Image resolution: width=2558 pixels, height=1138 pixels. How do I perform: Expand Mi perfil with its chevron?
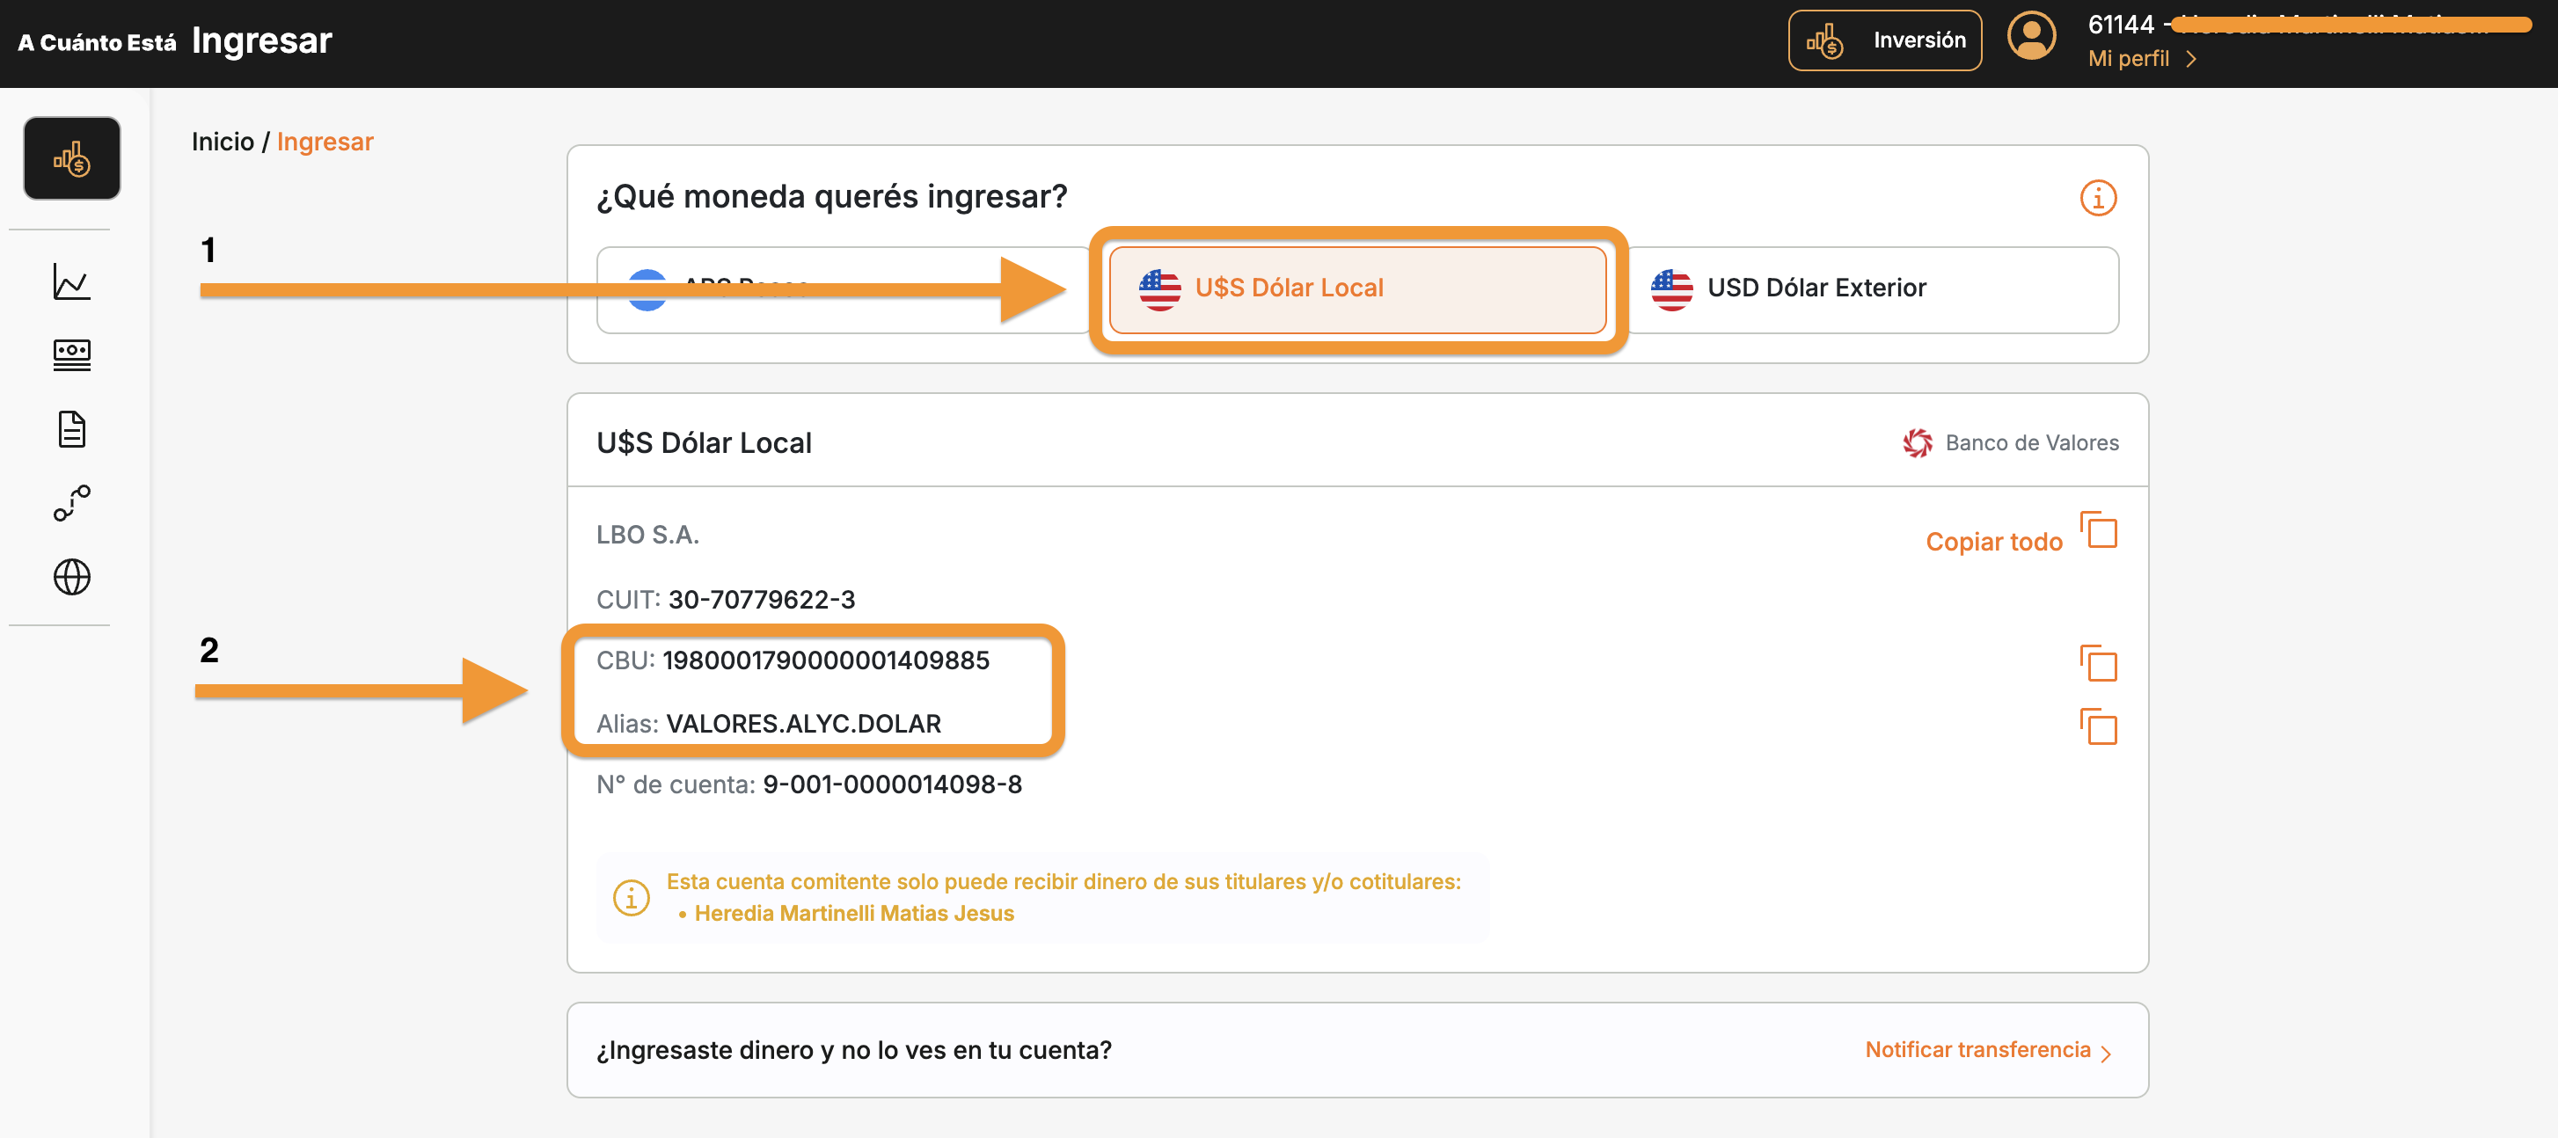2193,59
